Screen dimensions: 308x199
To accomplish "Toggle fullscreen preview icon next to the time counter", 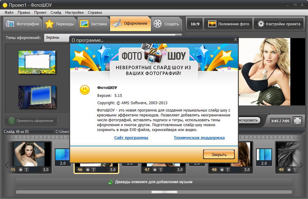I will pyautogui.click(x=297, y=121).
